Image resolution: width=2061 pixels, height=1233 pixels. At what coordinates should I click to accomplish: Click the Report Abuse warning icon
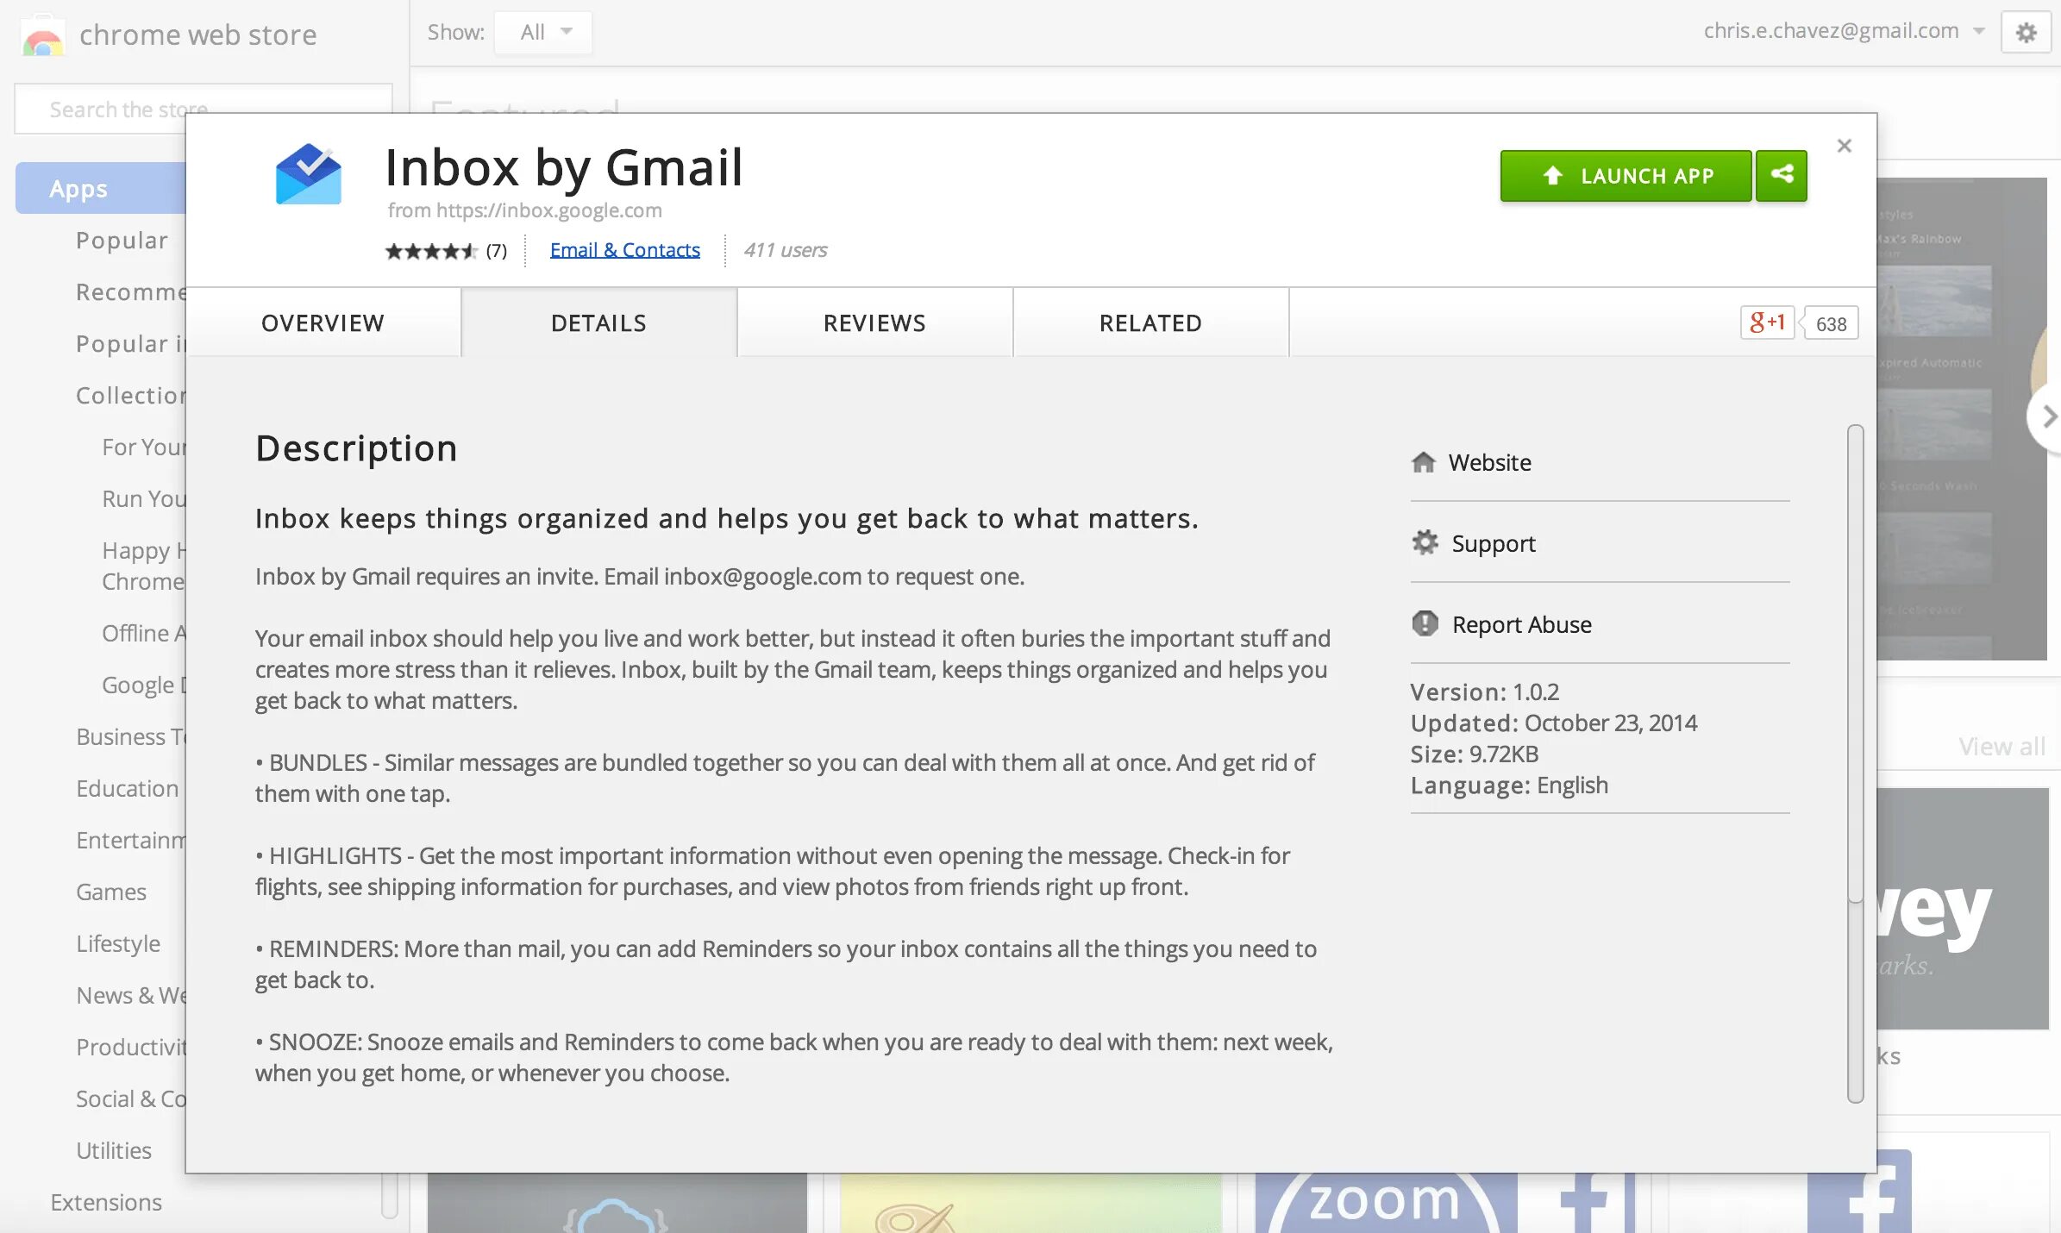[1425, 623]
